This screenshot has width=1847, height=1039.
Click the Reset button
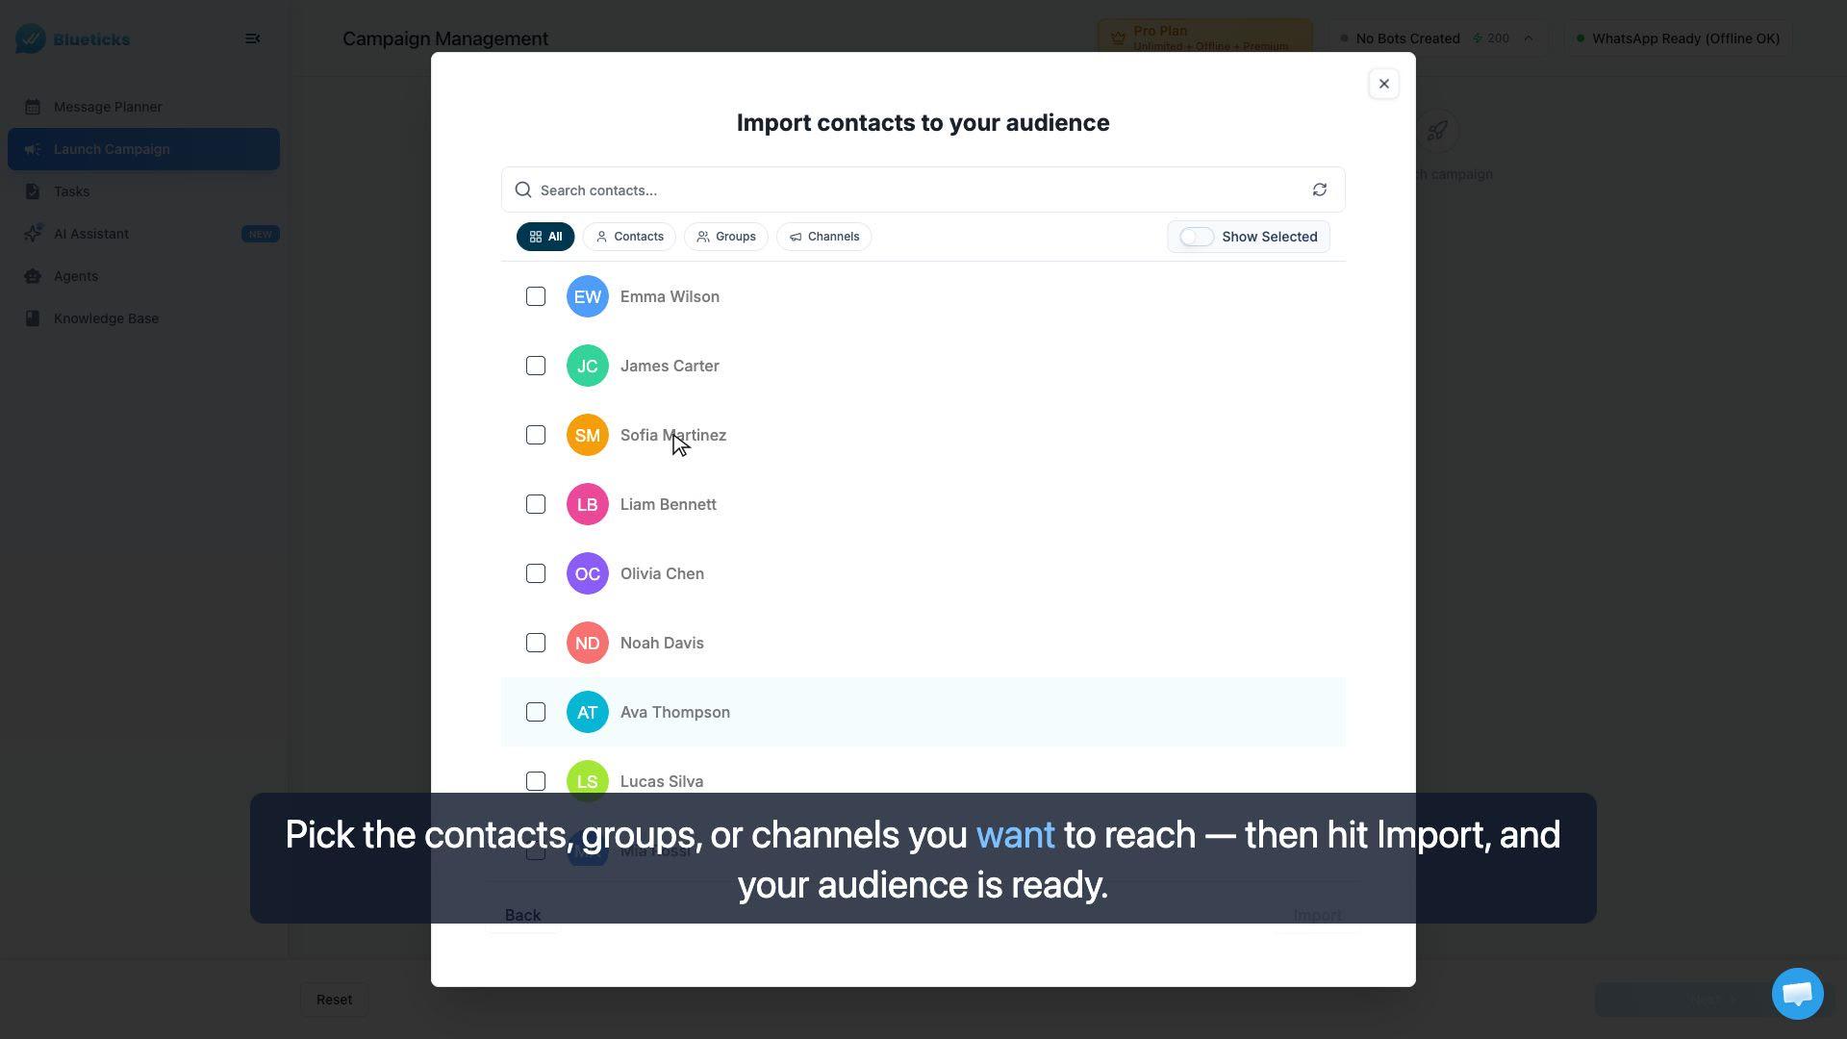point(335,1000)
